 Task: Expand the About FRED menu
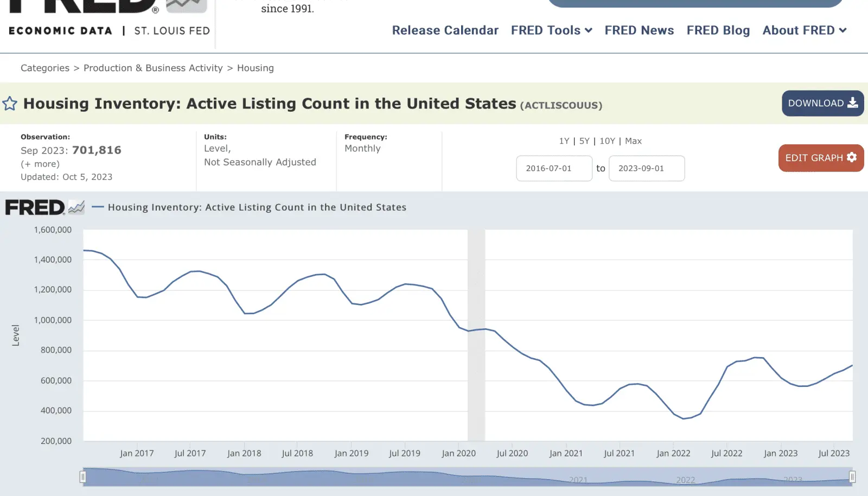coord(804,30)
